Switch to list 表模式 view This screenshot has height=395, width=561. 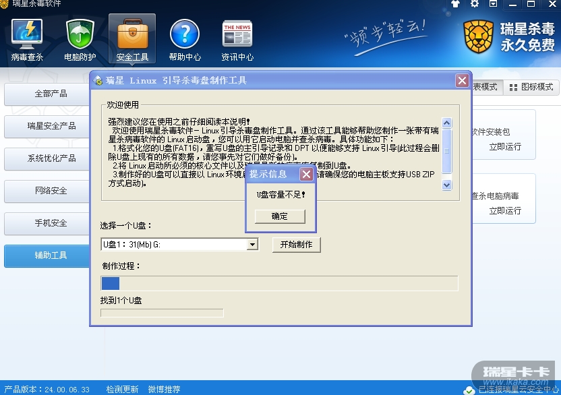(488, 87)
